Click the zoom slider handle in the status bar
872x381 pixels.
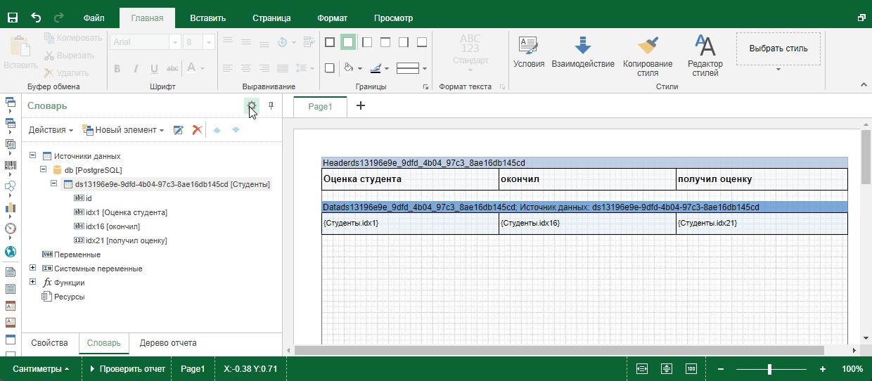[x=770, y=369]
